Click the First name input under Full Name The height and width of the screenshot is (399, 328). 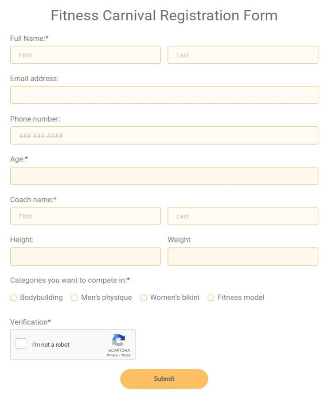85,55
